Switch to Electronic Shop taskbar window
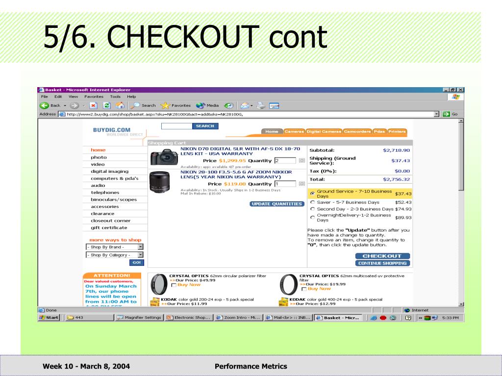Viewport: 502px width, 376px height. tap(189, 317)
